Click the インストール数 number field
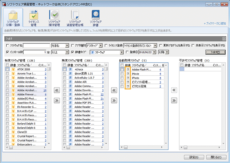The image size is (230, 163). tap(35, 52)
